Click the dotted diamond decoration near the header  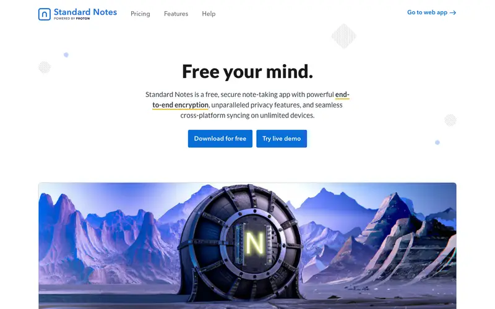tap(344, 36)
